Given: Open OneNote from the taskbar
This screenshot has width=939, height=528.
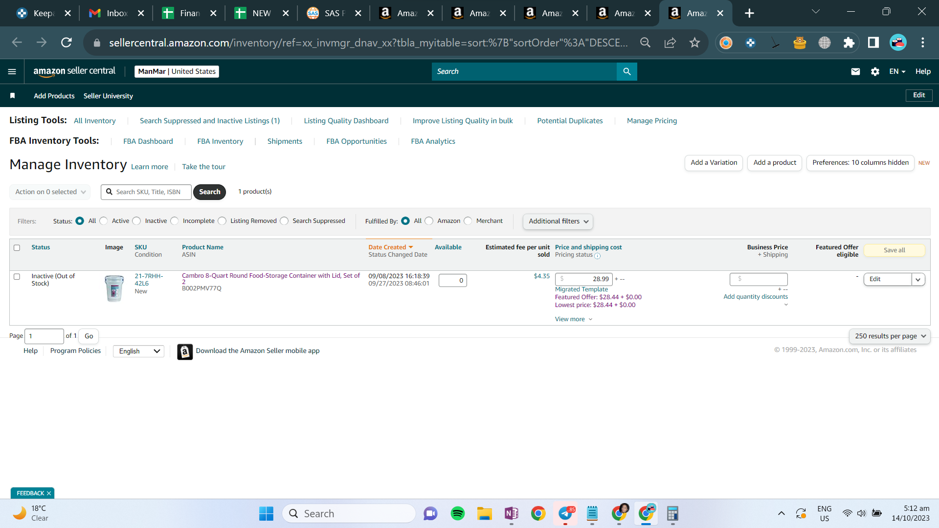Looking at the screenshot, I should click(x=512, y=513).
